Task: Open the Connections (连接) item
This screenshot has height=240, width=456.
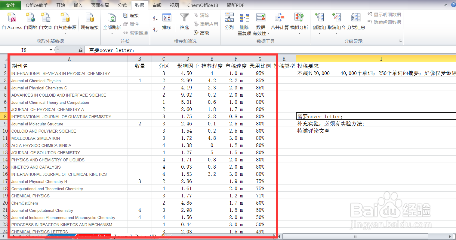Action: click(x=131, y=16)
